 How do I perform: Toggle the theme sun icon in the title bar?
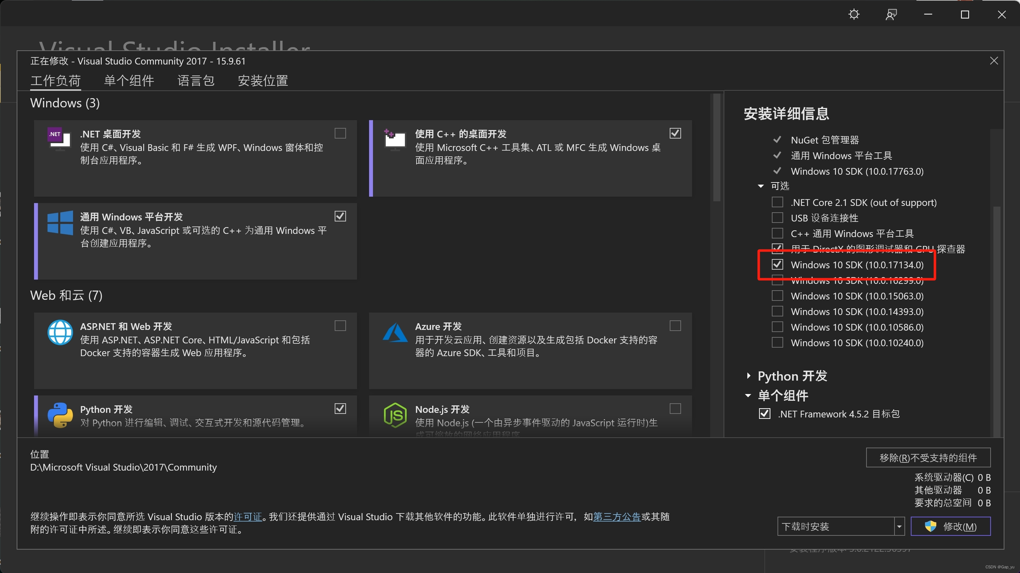coord(854,15)
